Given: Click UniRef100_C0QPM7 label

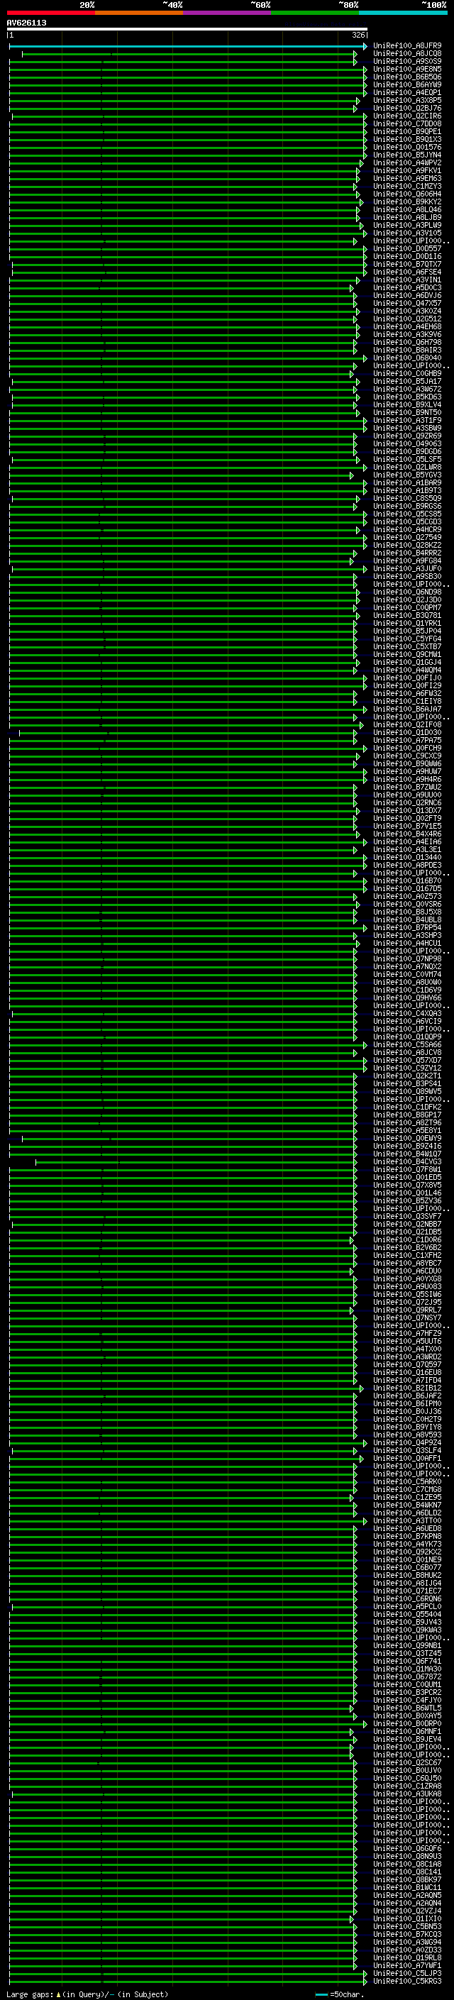Looking at the screenshot, I should (x=407, y=607).
